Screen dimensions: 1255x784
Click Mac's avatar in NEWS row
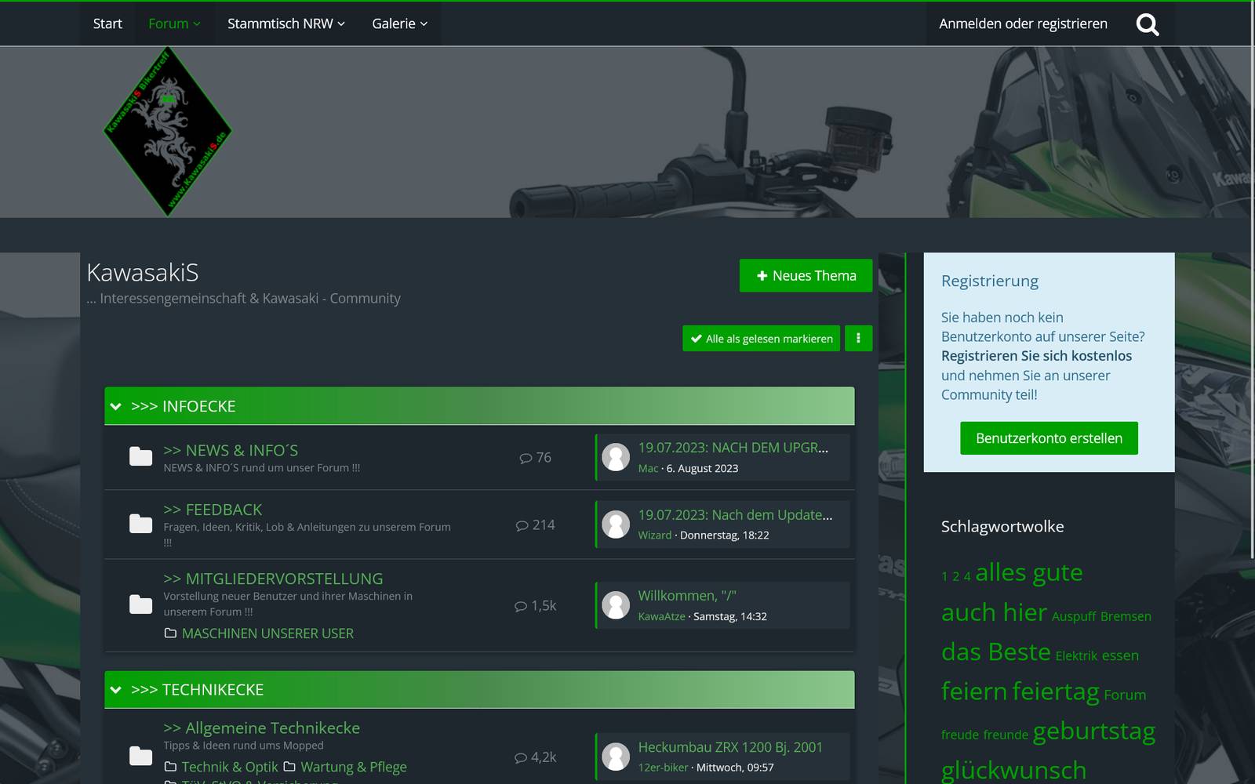[616, 457]
